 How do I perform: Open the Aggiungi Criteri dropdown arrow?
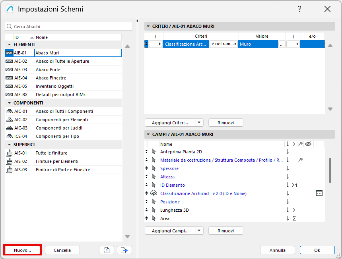[x=200, y=123]
